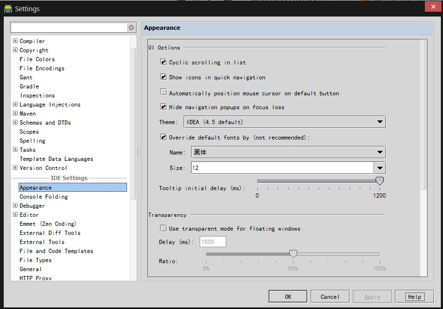Click the transparency Ratio slider thumb

(293, 254)
